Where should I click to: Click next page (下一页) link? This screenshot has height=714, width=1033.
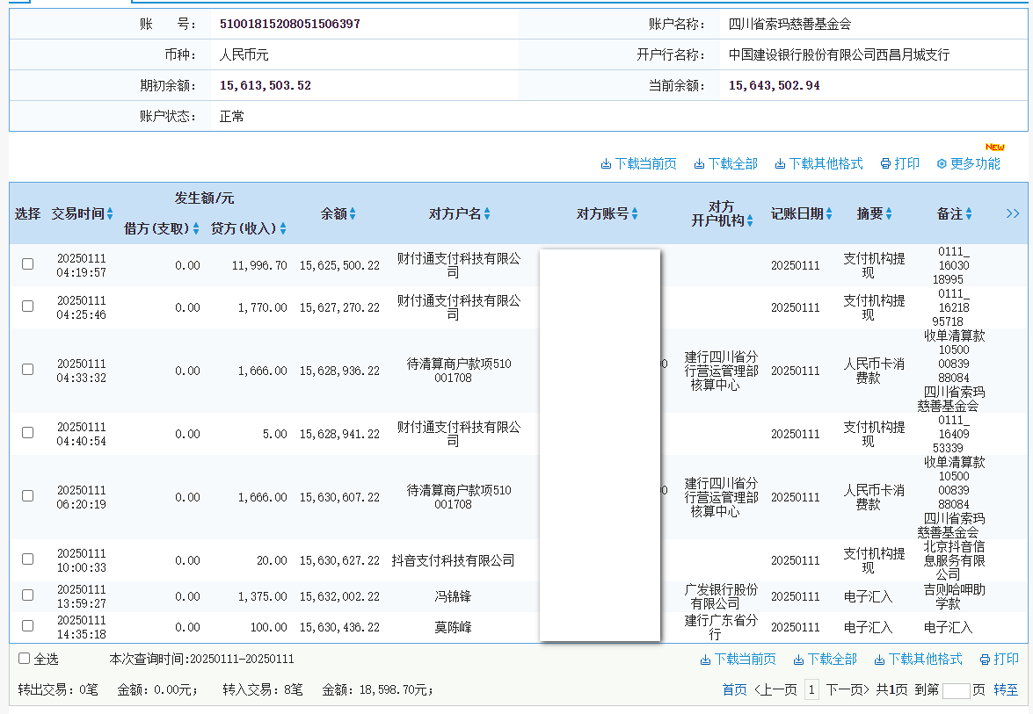(847, 690)
